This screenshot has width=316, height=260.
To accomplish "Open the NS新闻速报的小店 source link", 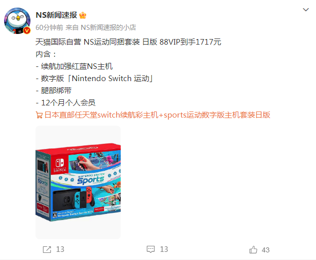I will [x=109, y=27].
